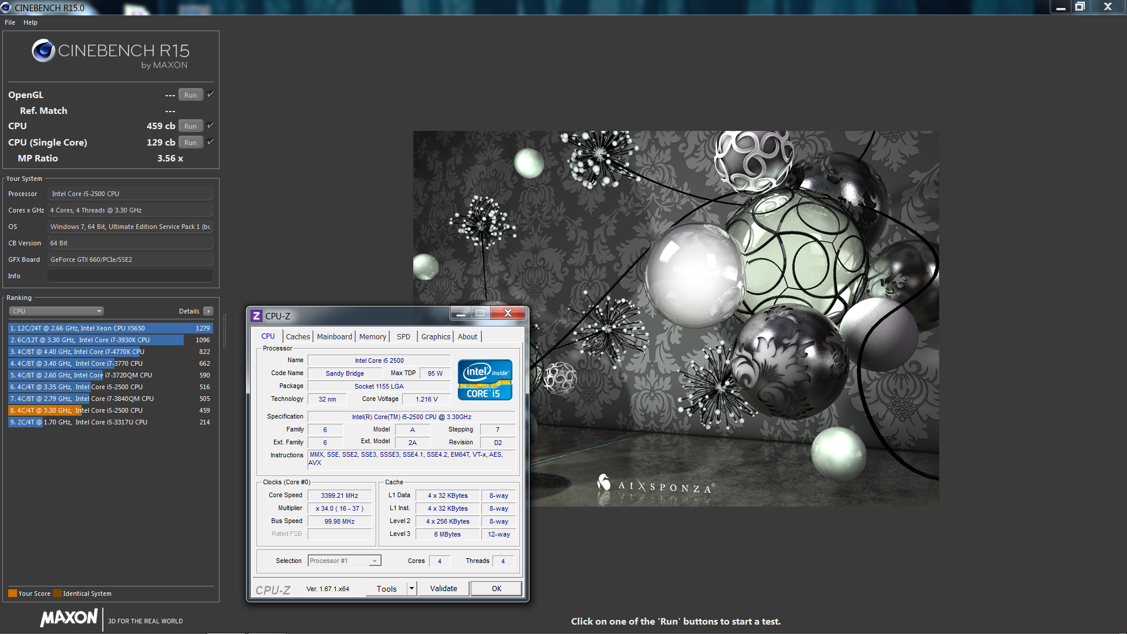Select ranking row Core i7-4770K CPU

click(x=110, y=352)
